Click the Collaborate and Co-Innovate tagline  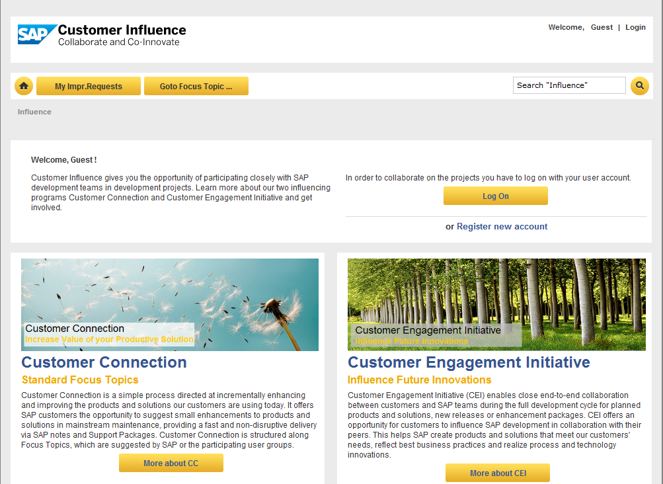point(119,42)
